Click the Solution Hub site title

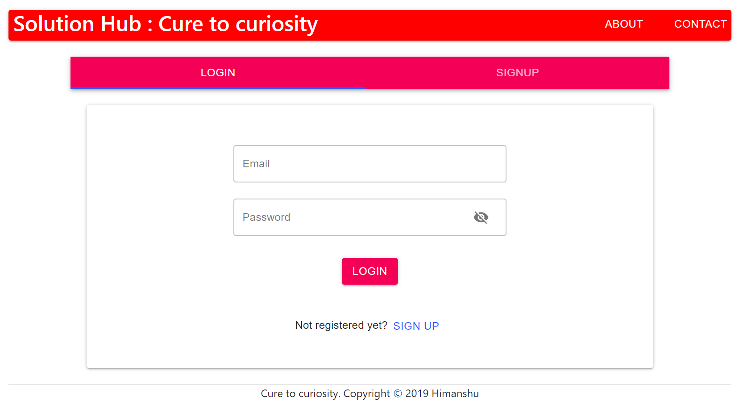point(77,24)
